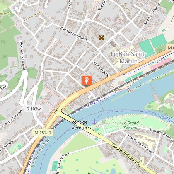Click the small lock icon on the river bank

[x=128, y=90]
